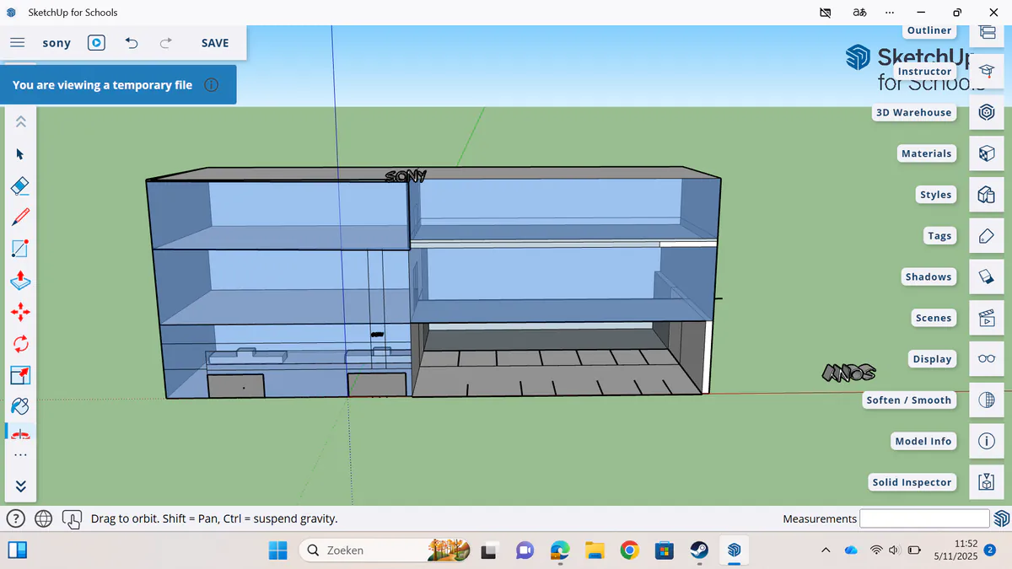Open Google Chrome from taskbar
Screen dimensions: 1012x569
[x=629, y=550]
